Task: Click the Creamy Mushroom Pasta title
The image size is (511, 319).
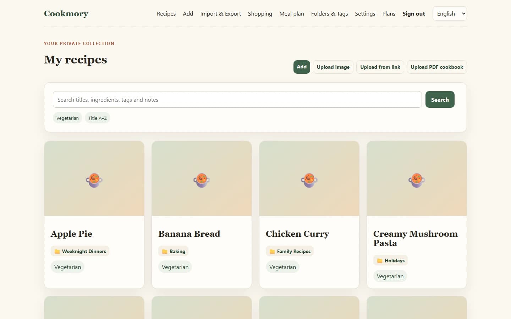Action: [x=416, y=238]
